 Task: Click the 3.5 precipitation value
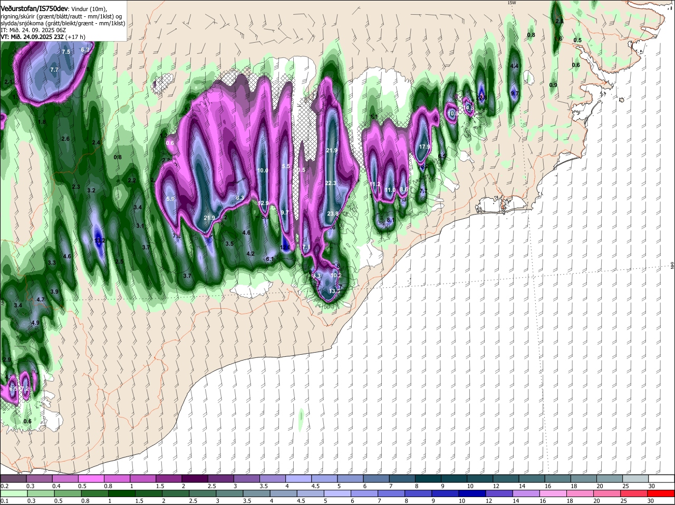click(x=229, y=244)
